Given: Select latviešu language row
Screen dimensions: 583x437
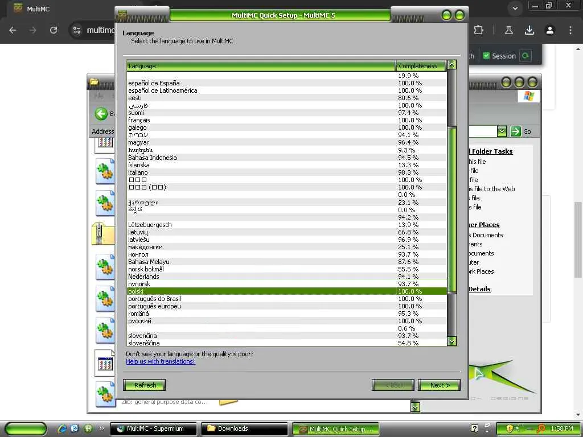Looking at the screenshot, I should (x=287, y=240).
